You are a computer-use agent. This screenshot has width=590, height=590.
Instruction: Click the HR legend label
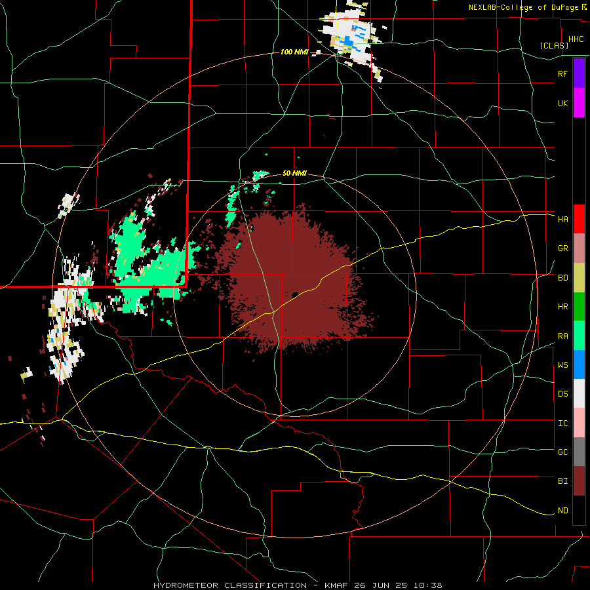click(562, 307)
